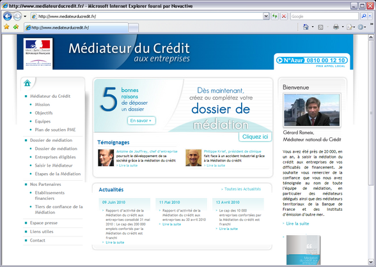Open Tiers de confiance de la Médiation
The width and height of the screenshot is (376, 267).
click(x=59, y=210)
